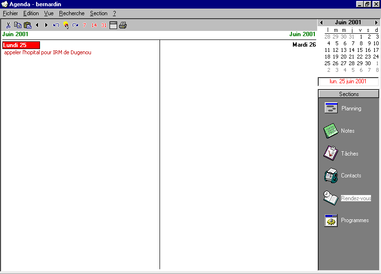Select the Mardi 26 day header

[304, 45]
